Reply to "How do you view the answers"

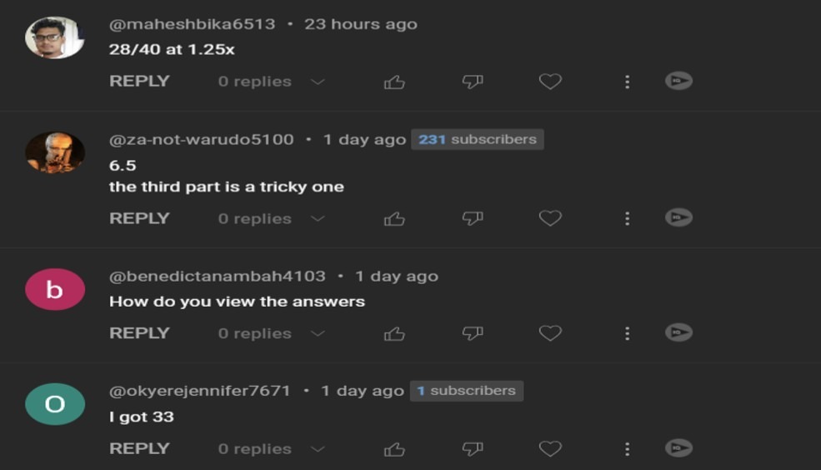click(x=139, y=333)
